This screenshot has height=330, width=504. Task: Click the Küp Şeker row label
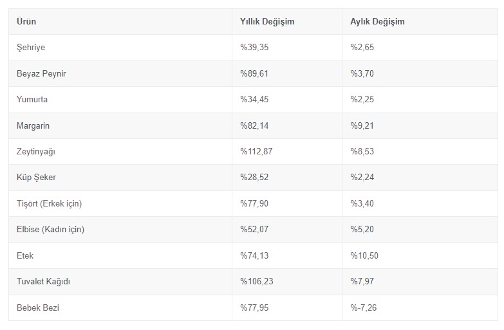[36, 178]
